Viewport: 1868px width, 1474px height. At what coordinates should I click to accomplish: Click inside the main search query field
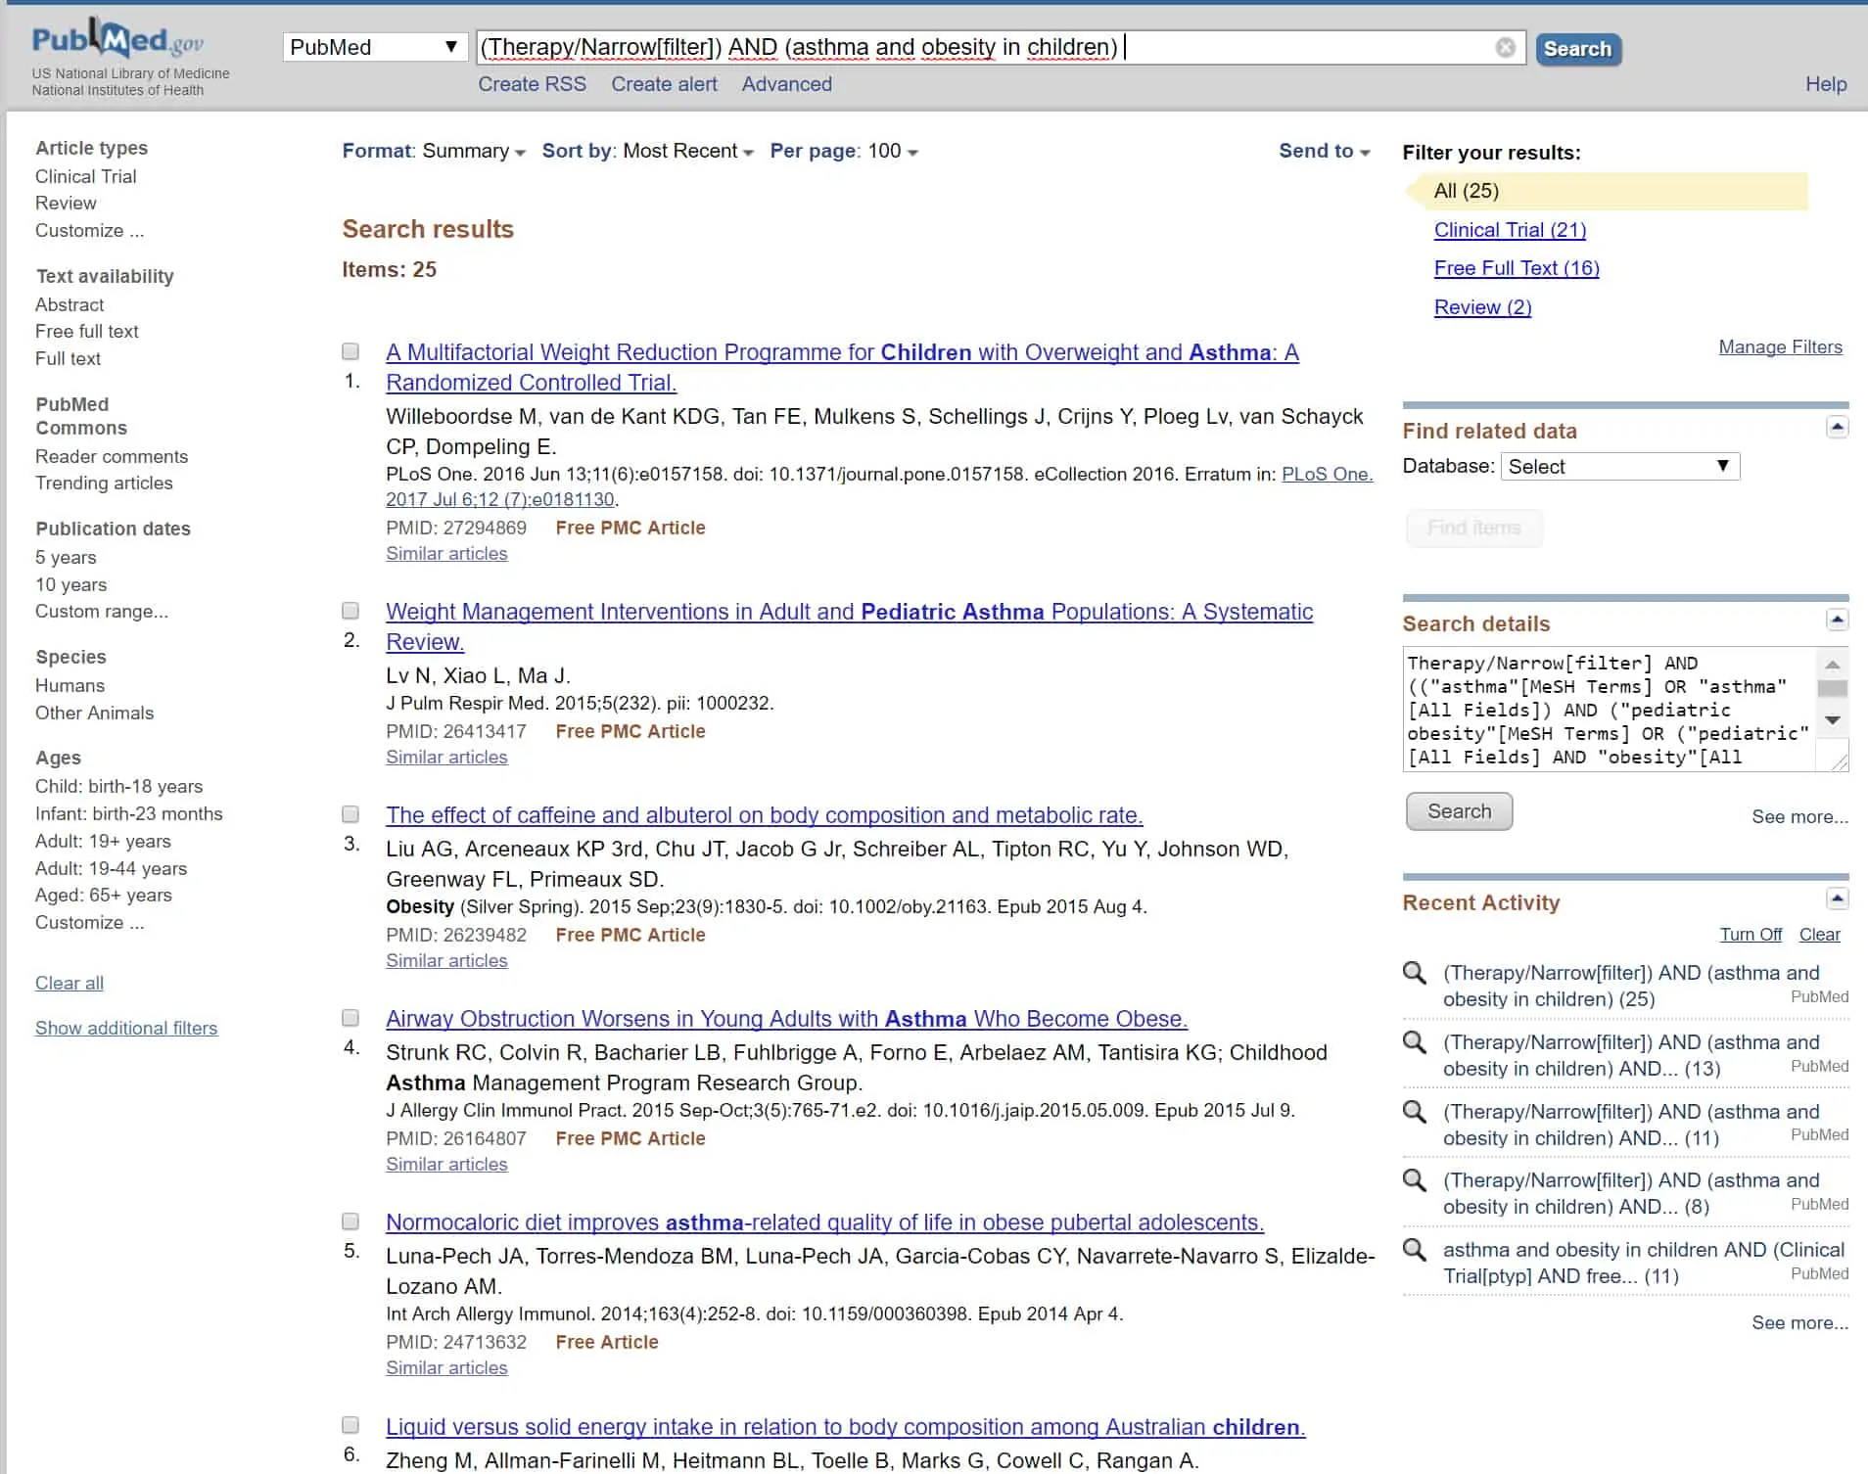point(979,47)
